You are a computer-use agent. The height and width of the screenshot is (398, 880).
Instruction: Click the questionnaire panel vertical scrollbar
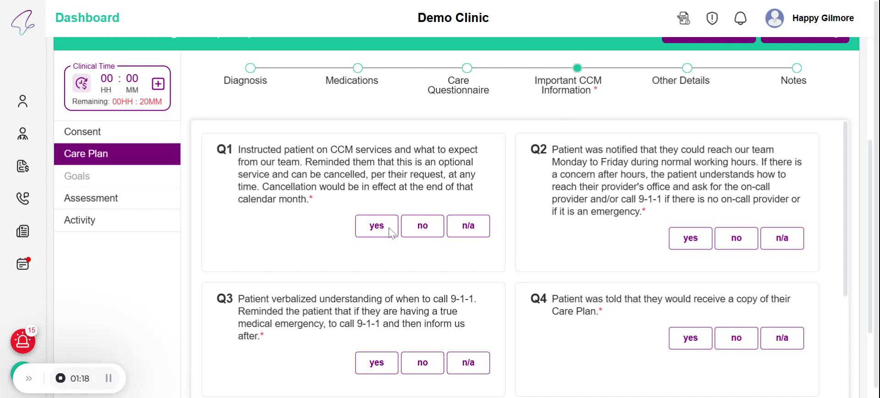845,209
